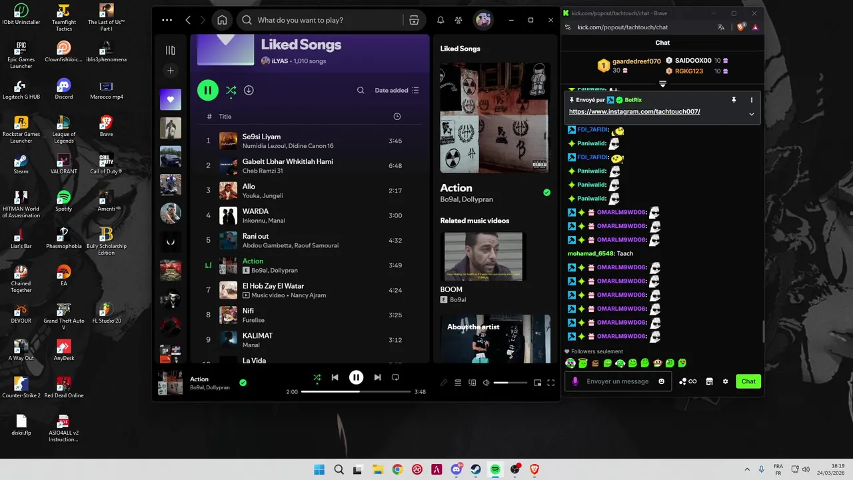This screenshot has height=480, width=853.
Task: Open the Queue panel icon
Action: click(458, 383)
